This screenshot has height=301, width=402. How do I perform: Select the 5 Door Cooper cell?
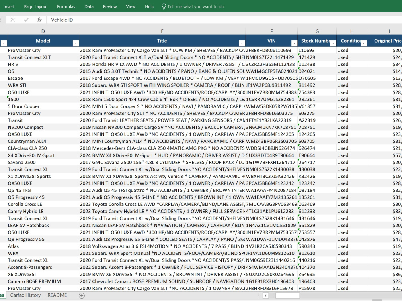click(x=43, y=106)
